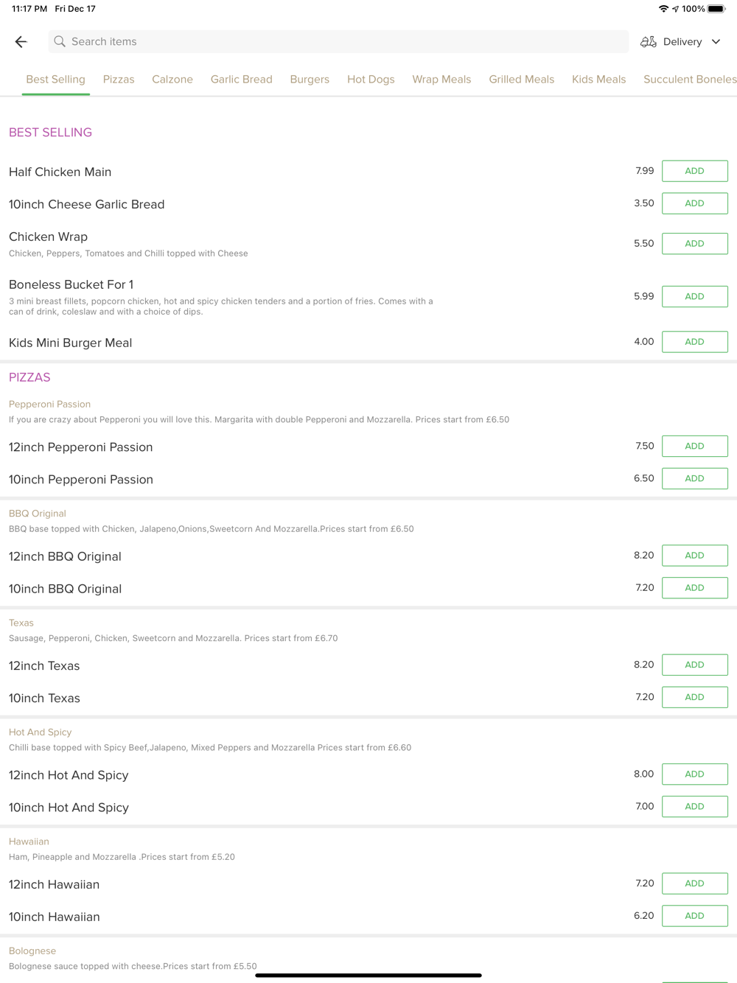Open the Calzone tab
737x983 pixels.
[172, 80]
